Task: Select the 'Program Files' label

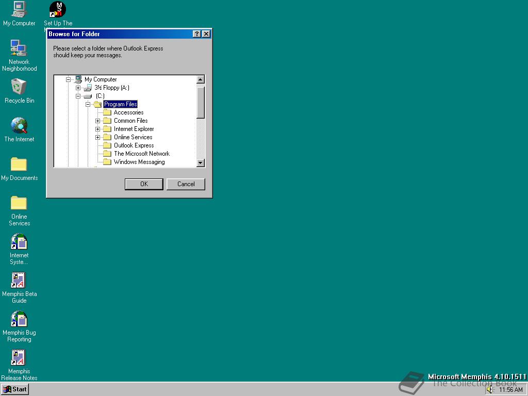Action: pos(121,104)
